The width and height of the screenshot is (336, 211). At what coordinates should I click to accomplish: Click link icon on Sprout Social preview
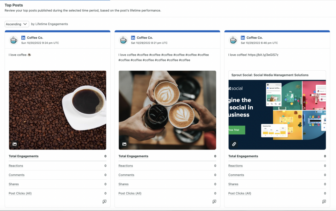click(x=234, y=144)
